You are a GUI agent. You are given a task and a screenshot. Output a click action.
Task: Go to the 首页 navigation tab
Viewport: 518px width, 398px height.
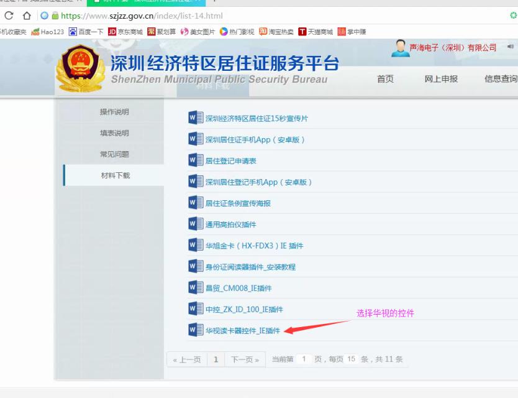click(x=385, y=79)
